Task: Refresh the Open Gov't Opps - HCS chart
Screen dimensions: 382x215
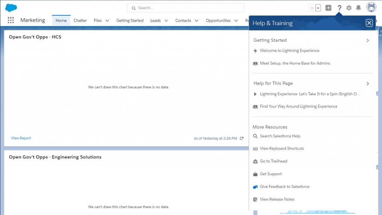Action: pyautogui.click(x=241, y=138)
